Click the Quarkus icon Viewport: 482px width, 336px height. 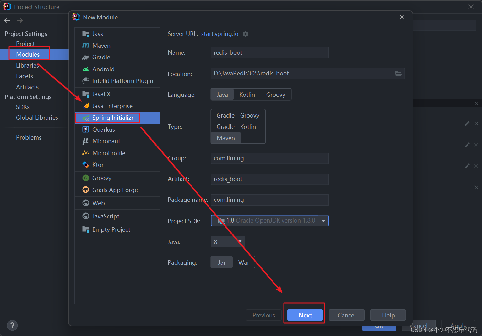pyautogui.click(x=86, y=129)
